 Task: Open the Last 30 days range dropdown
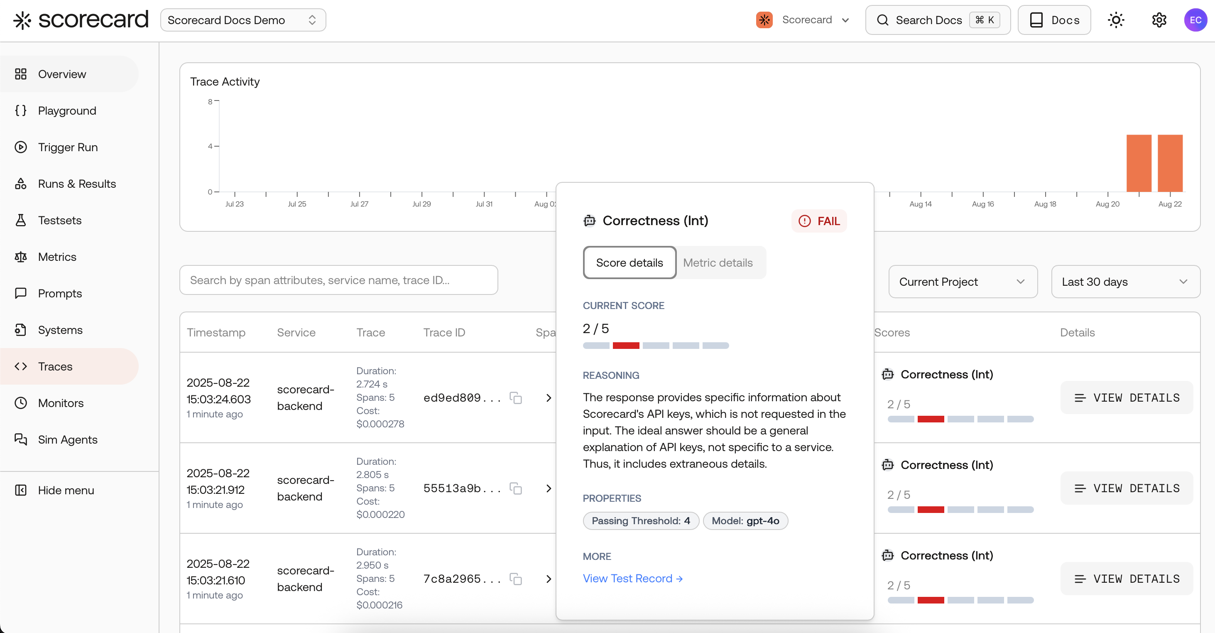(x=1125, y=282)
